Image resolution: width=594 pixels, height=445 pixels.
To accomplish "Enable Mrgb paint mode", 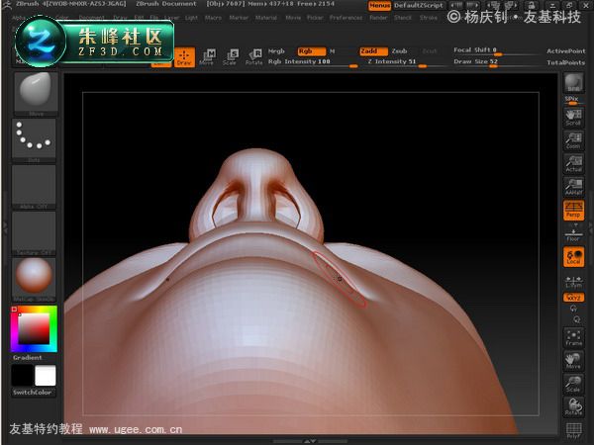I will (x=276, y=51).
